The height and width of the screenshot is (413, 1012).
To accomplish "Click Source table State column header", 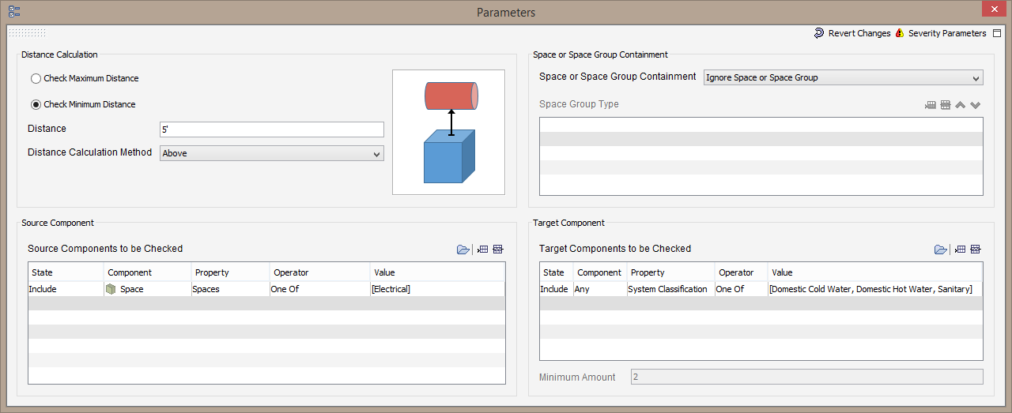I will pos(66,272).
